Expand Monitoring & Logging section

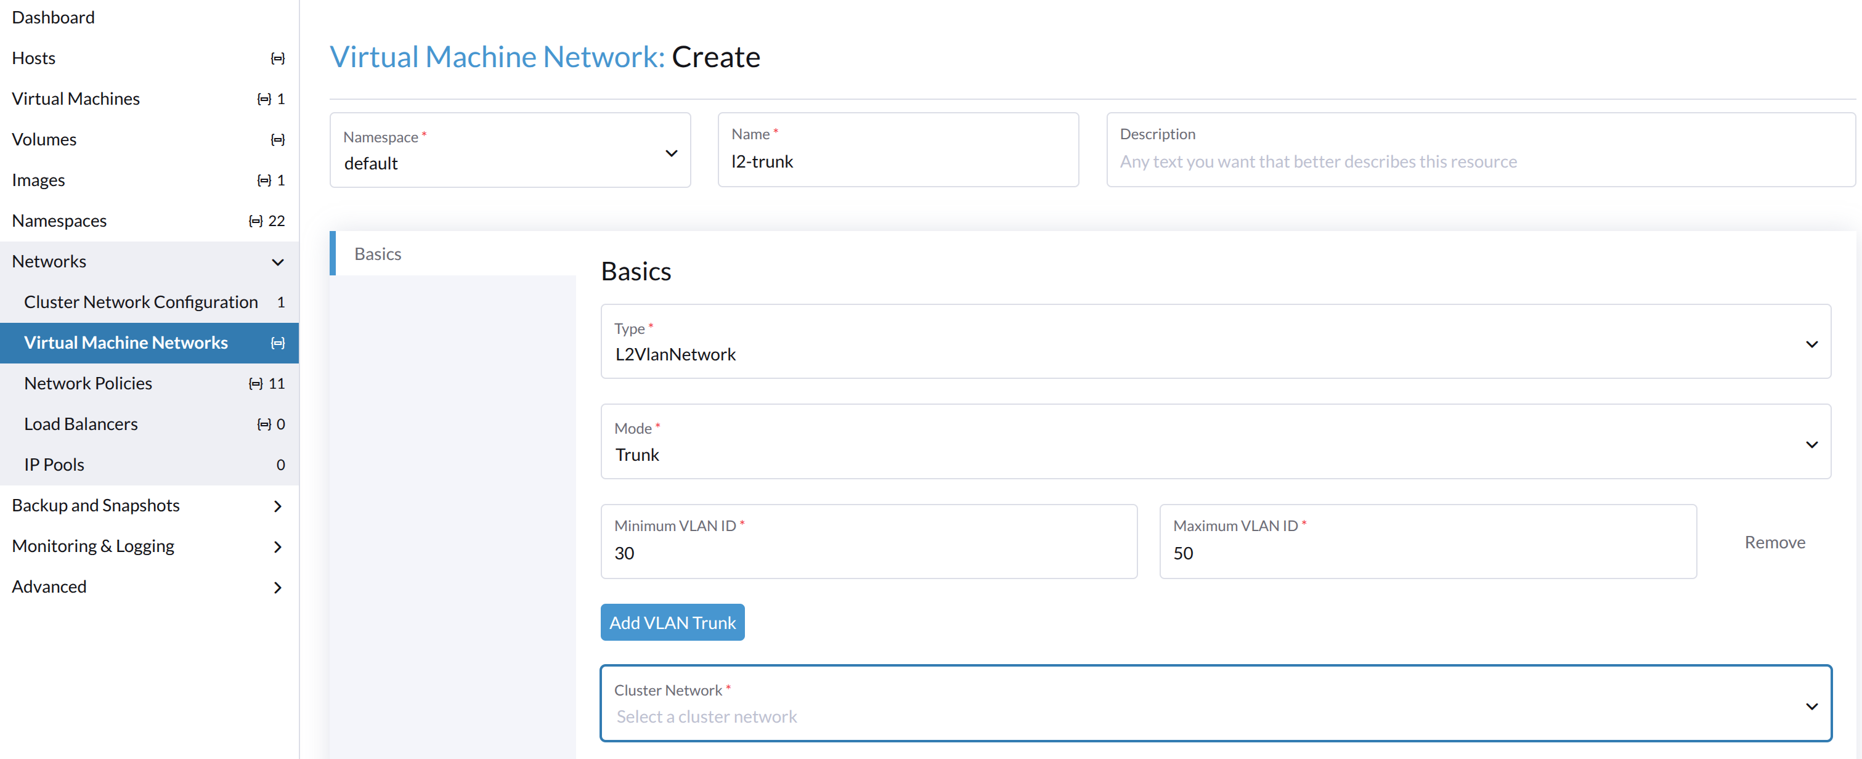click(x=277, y=546)
